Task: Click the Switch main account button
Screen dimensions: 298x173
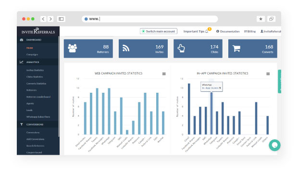Action: point(159,31)
